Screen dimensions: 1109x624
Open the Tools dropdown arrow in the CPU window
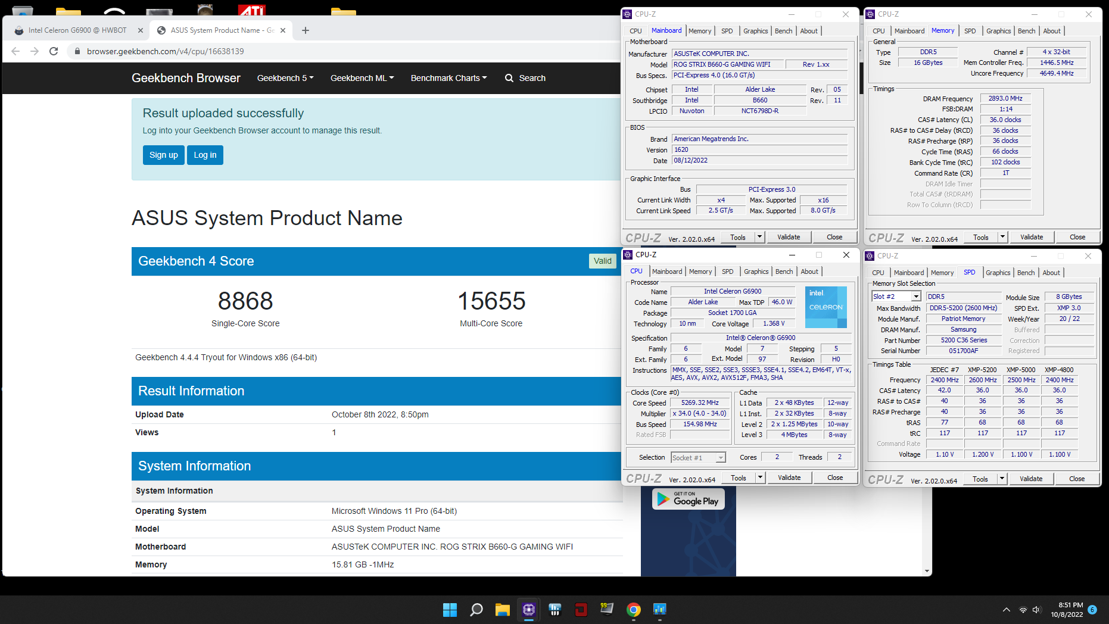760,478
